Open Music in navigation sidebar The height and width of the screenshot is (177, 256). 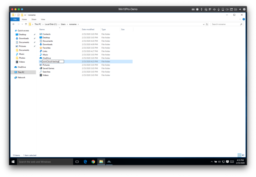(21, 54)
